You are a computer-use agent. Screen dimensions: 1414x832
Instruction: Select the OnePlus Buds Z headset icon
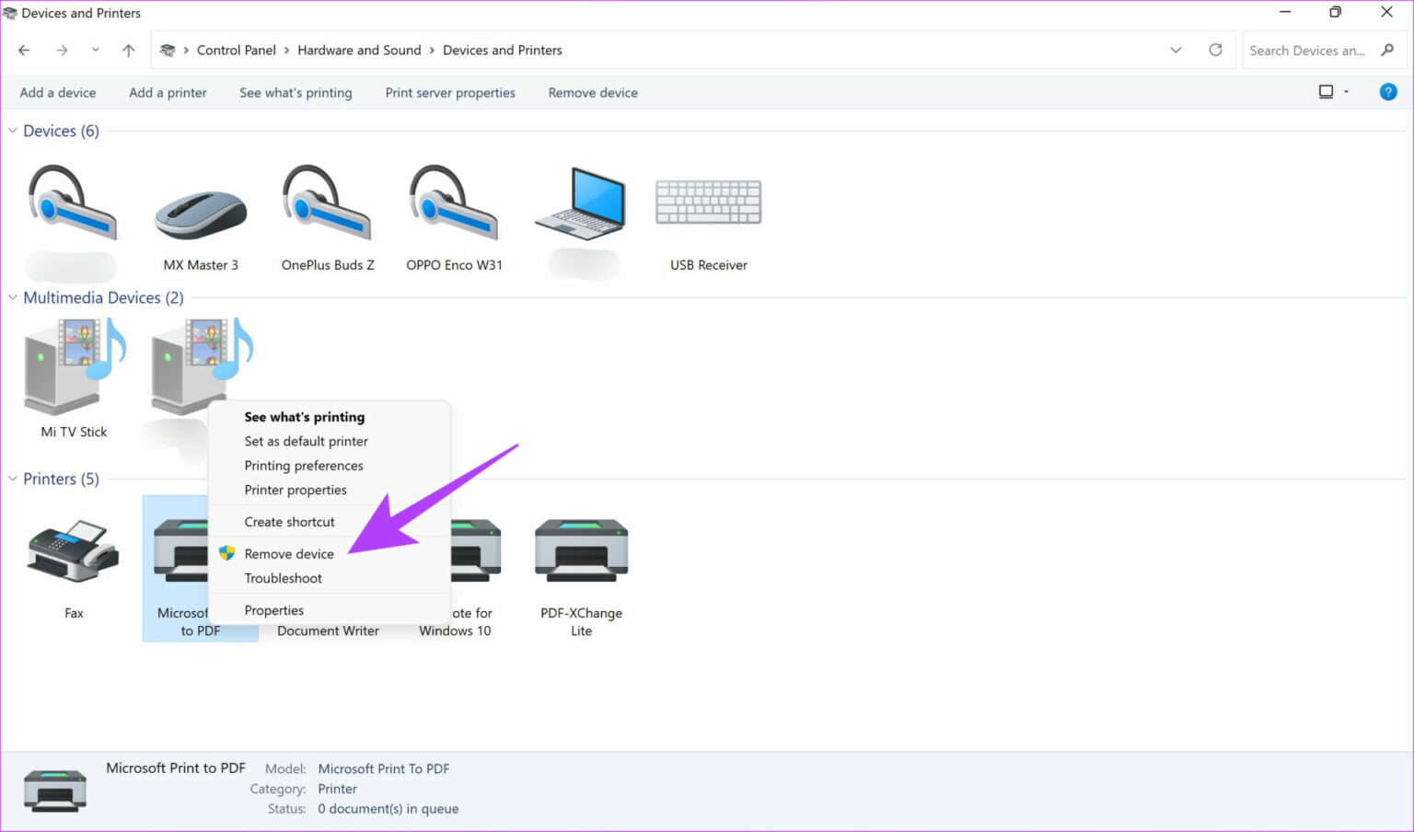coord(327,202)
